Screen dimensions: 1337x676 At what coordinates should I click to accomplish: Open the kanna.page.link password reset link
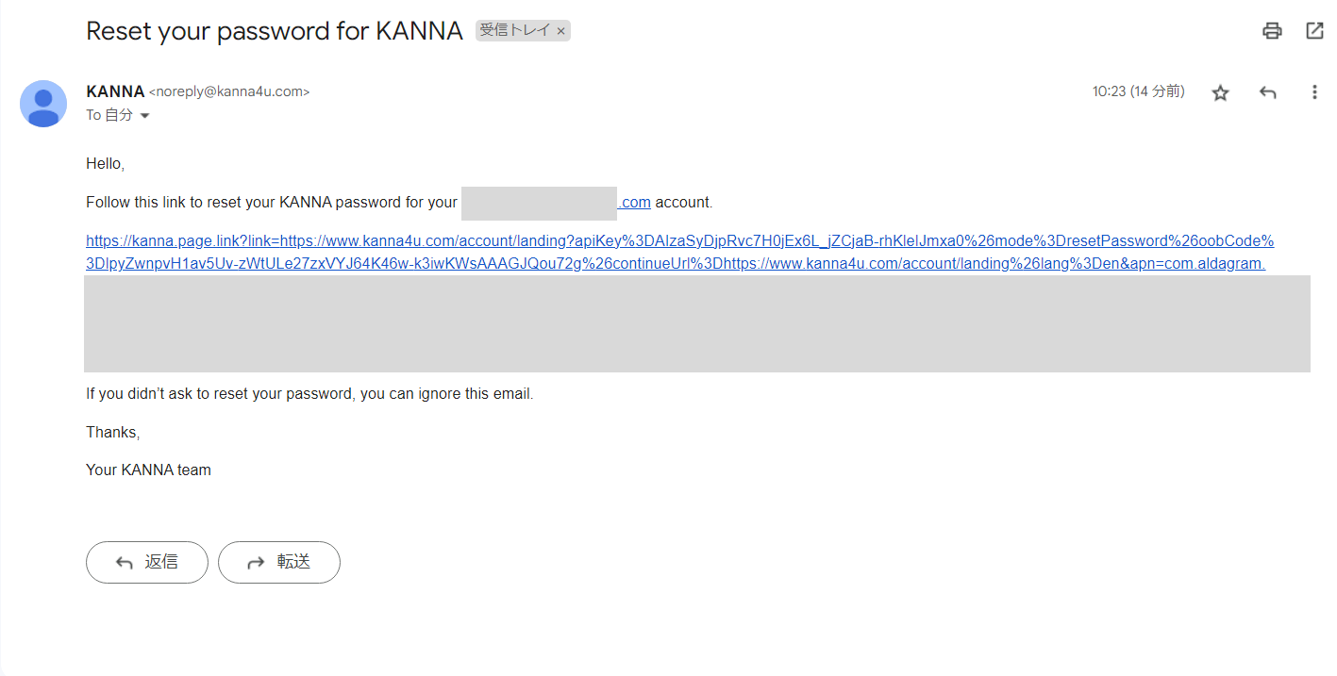pyautogui.click(x=377, y=240)
